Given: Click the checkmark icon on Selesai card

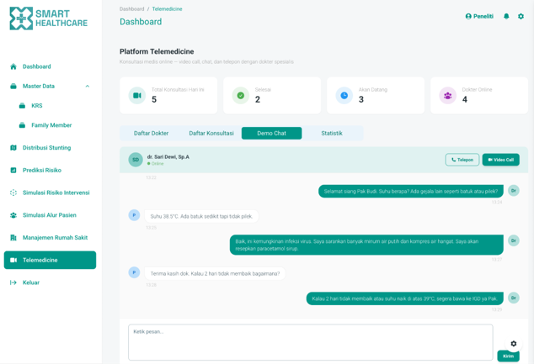Looking at the screenshot, I should tap(241, 96).
